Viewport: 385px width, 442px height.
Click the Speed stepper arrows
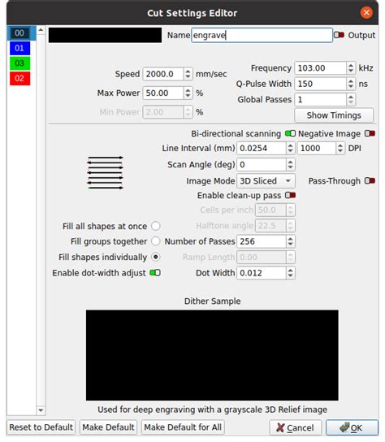(x=188, y=74)
